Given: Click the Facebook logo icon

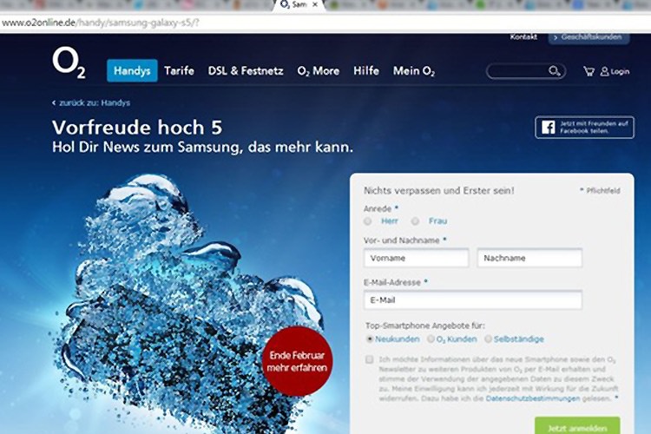Looking at the screenshot, I should tap(548, 127).
